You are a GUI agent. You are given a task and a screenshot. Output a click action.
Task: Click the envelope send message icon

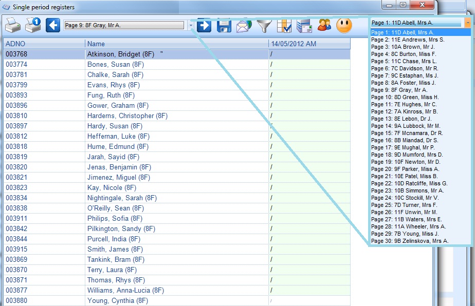[244, 26]
